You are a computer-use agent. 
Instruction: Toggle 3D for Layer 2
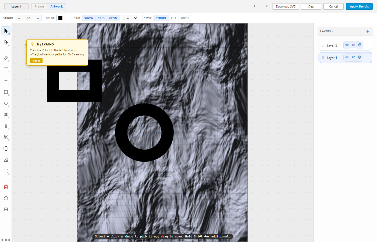pos(353,45)
